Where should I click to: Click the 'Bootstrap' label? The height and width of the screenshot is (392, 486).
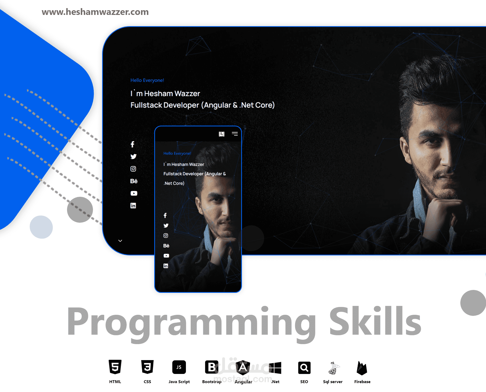click(x=212, y=382)
